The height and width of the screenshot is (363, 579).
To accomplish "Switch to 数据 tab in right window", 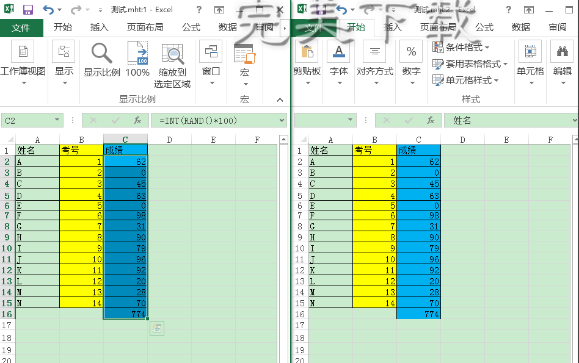I will tap(520, 27).
